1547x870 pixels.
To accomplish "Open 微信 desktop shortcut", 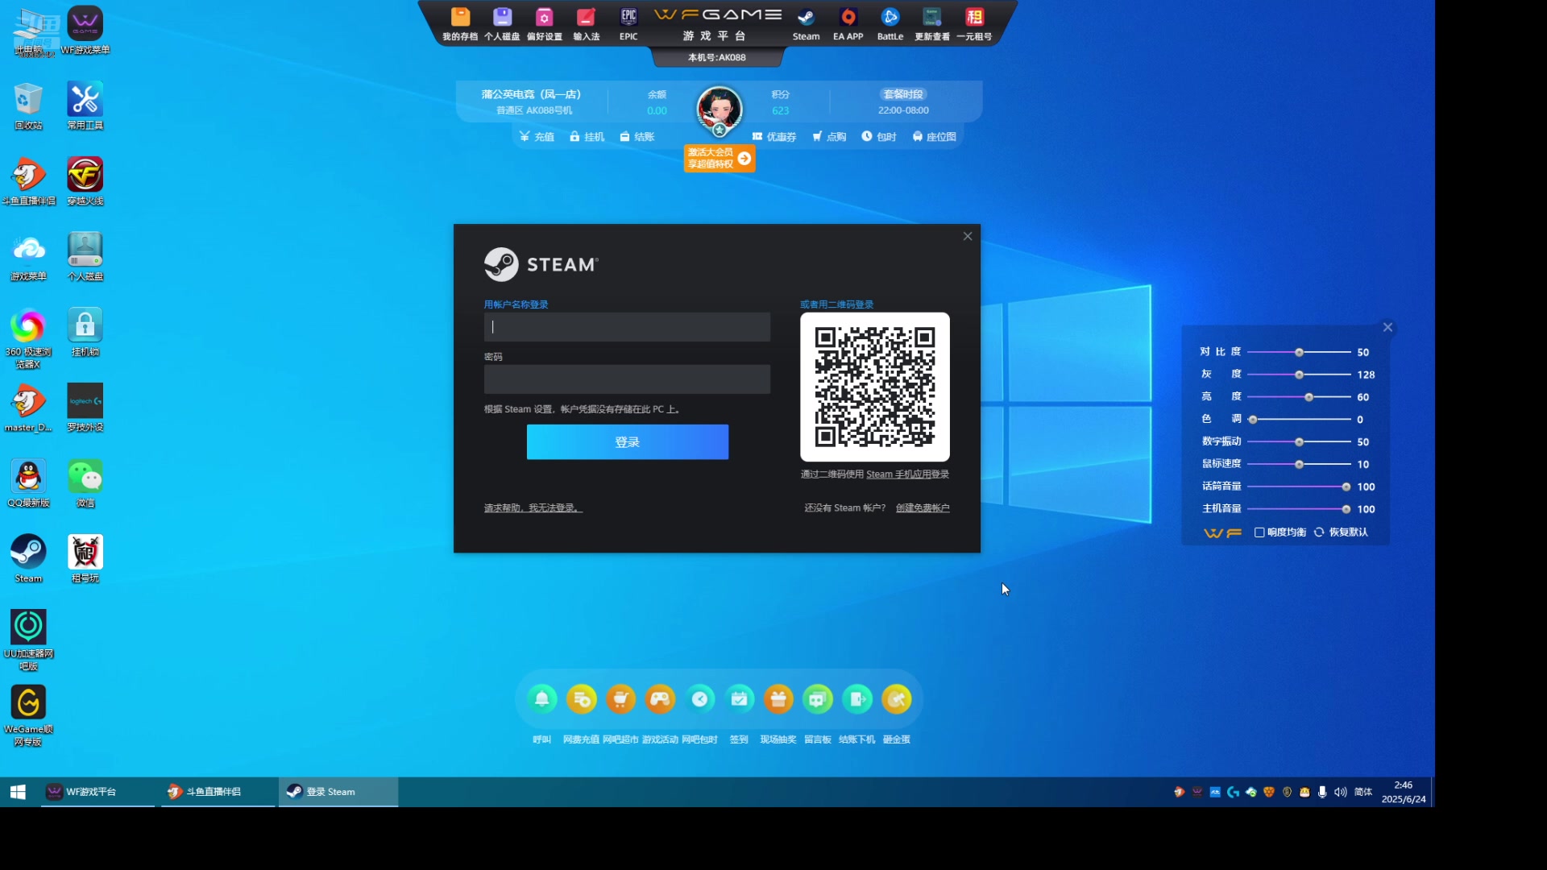I will point(85,483).
